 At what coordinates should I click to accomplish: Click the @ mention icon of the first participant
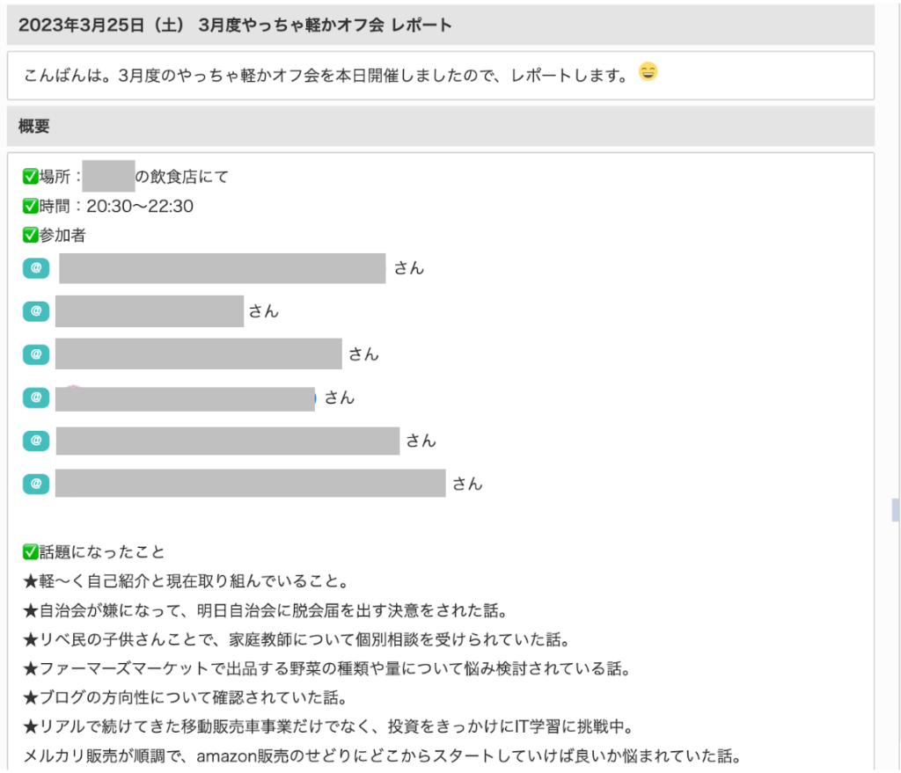pos(35,268)
